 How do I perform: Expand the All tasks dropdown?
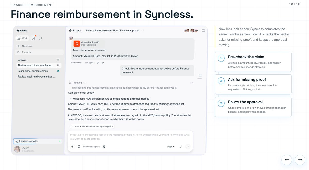[23, 60]
